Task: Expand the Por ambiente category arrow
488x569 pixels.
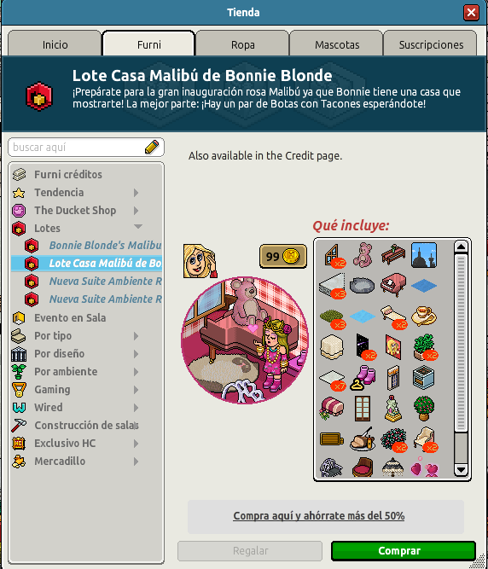Action: click(136, 372)
